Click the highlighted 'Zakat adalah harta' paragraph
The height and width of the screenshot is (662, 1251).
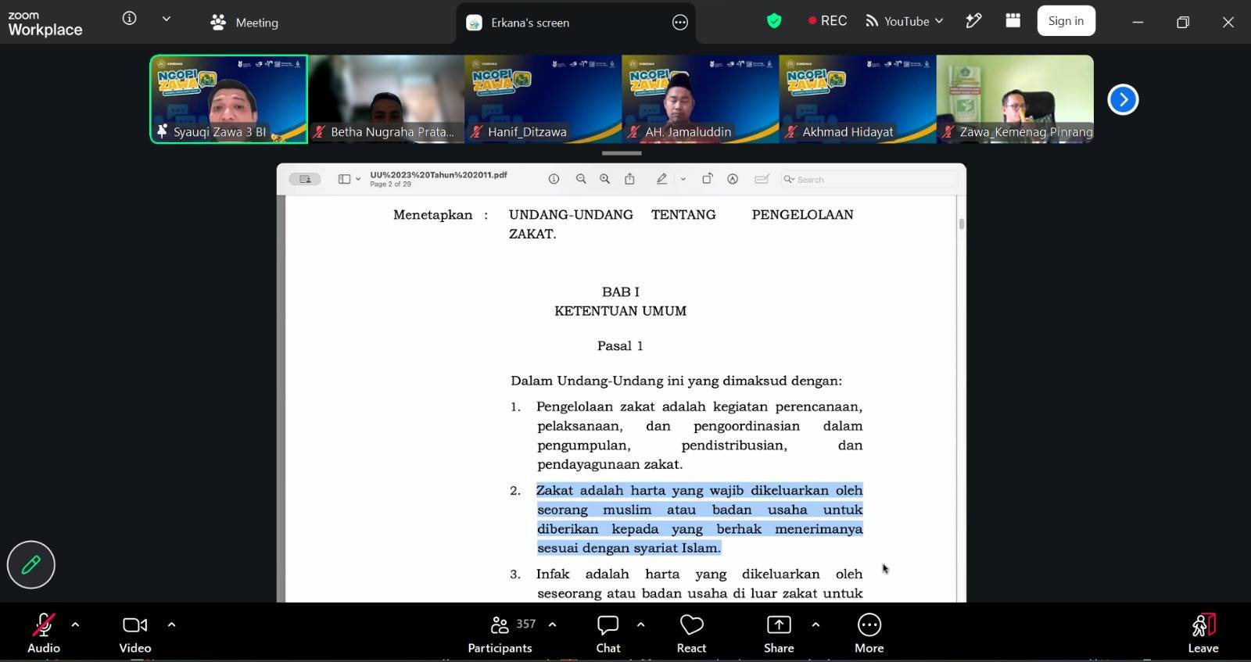tap(700, 519)
